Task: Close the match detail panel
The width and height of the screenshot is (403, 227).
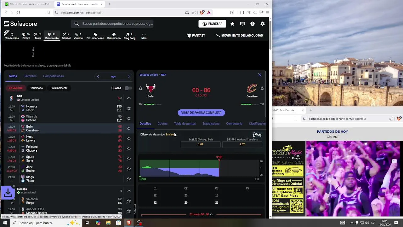Action: 259,75
